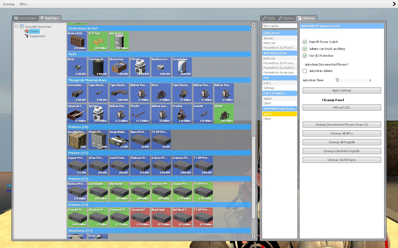Pick the Uranium Printer $300,000
The height and width of the screenshot is (248, 398).
click(x=182, y=166)
